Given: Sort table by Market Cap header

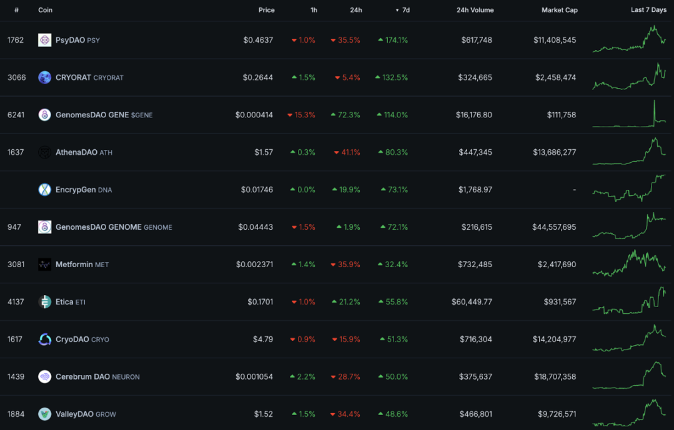Looking at the screenshot, I should point(559,10).
